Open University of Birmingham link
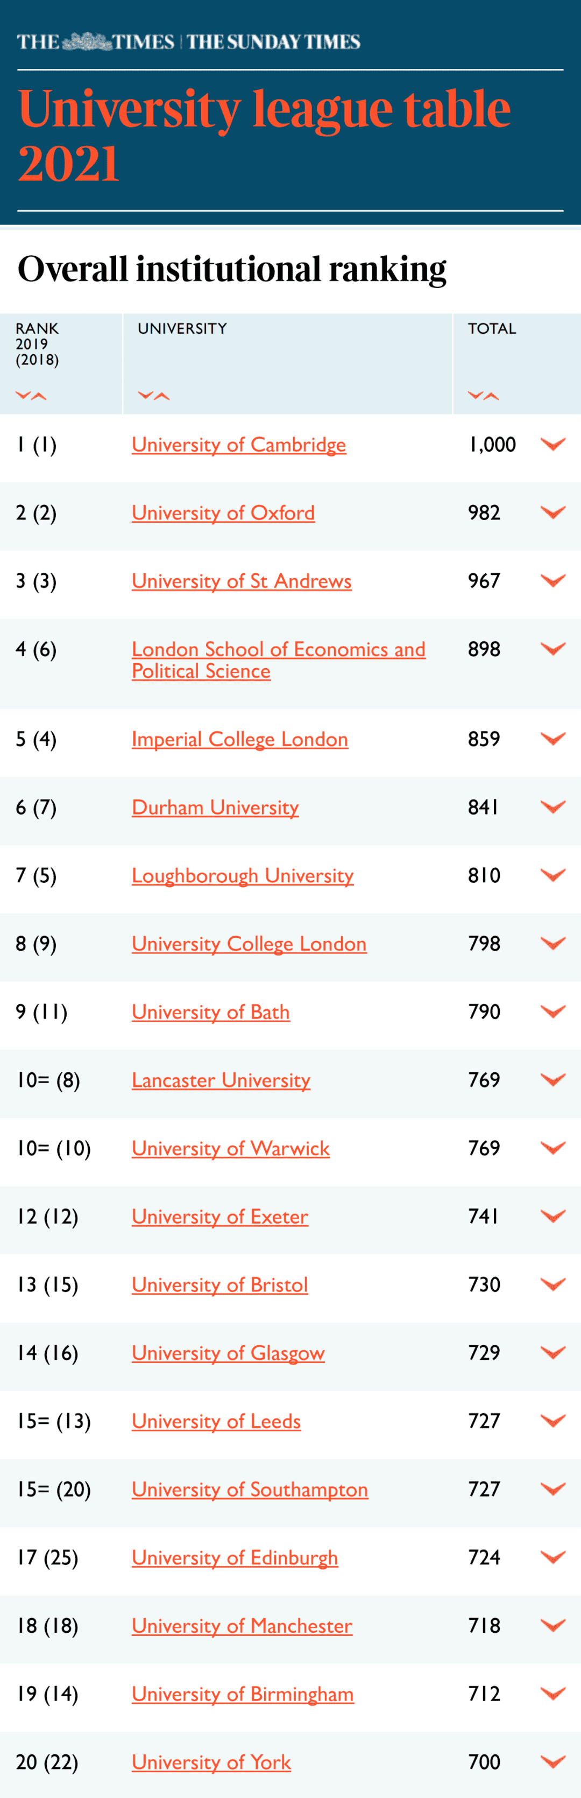The image size is (581, 1798). pyautogui.click(x=243, y=1694)
